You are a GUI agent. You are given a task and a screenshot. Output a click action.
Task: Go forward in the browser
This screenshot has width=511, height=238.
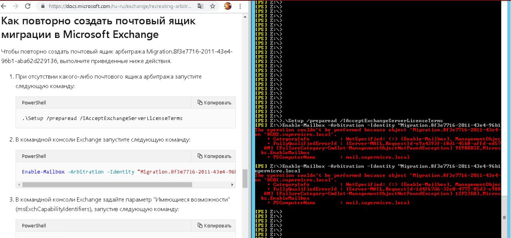(x=16, y=6)
